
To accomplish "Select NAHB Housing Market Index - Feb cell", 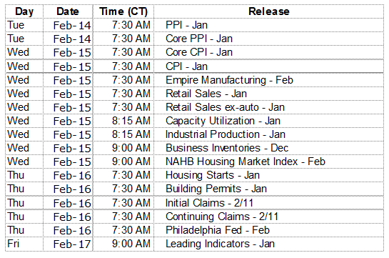I will [x=268, y=162].
